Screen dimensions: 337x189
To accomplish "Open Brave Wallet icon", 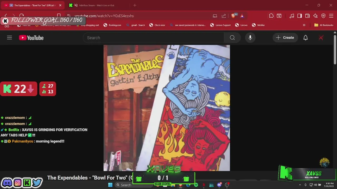I will coord(308,16).
